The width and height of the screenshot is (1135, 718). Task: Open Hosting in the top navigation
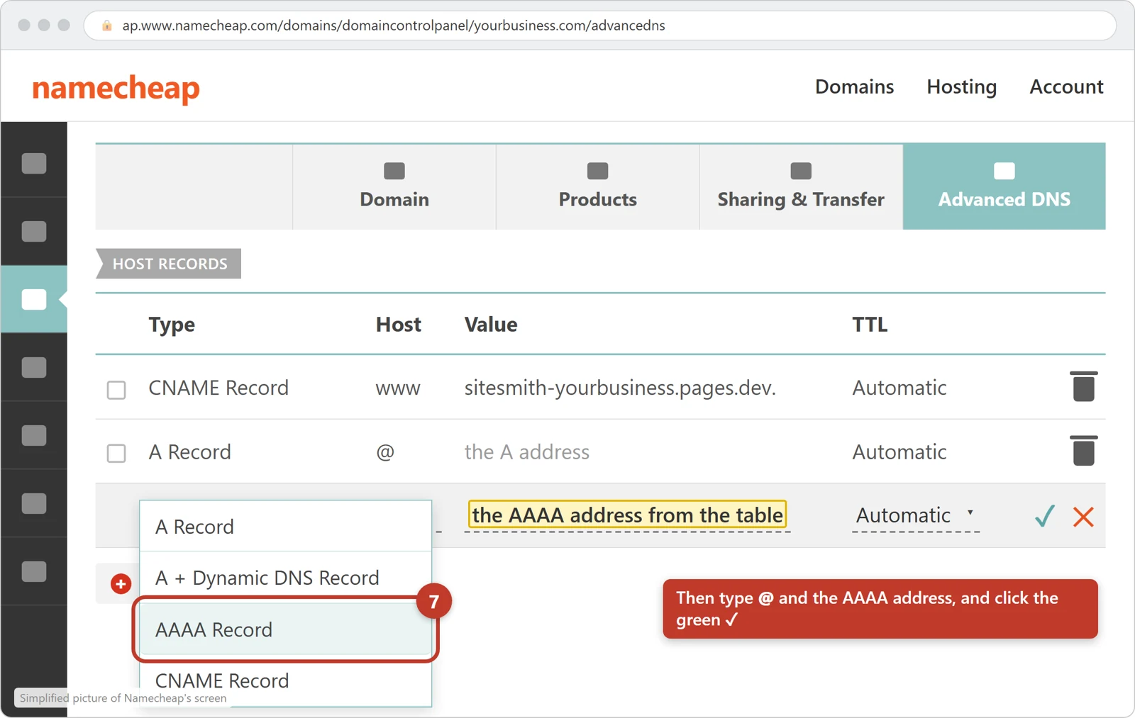(x=961, y=86)
